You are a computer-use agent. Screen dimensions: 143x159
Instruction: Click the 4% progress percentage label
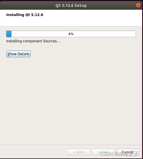(71, 34)
